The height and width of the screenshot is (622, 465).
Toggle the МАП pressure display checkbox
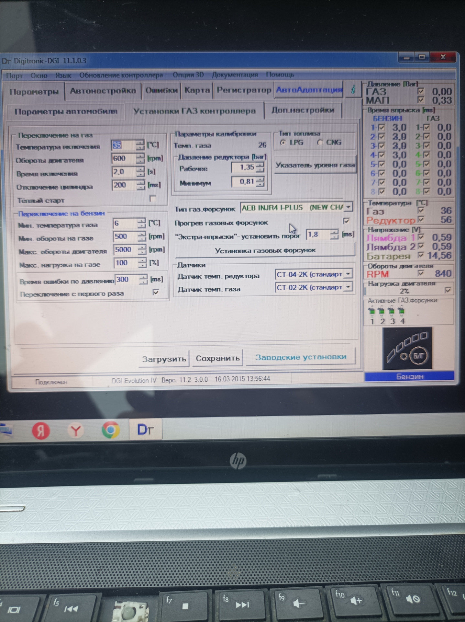coord(421,100)
